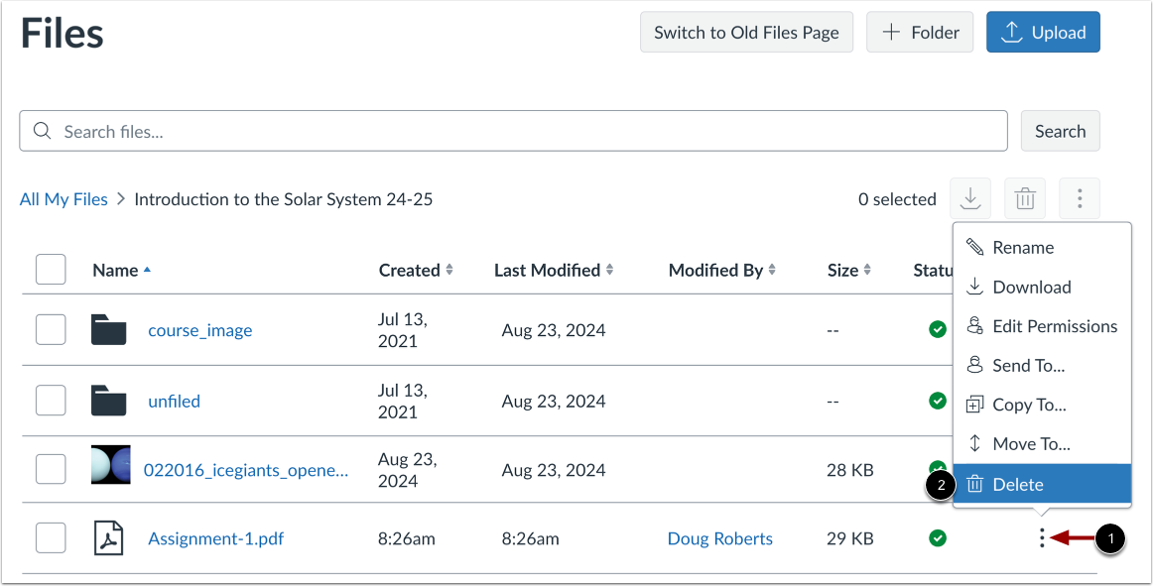Focus the Search files input field
The width and height of the screenshot is (1153, 586).
click(516, 131)
